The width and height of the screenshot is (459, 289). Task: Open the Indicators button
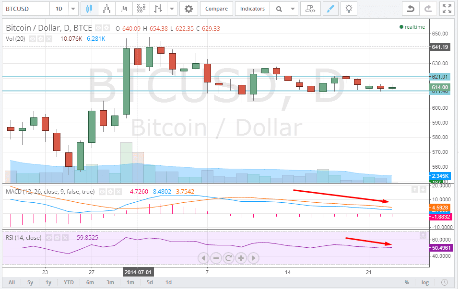(x=252, y=9)
